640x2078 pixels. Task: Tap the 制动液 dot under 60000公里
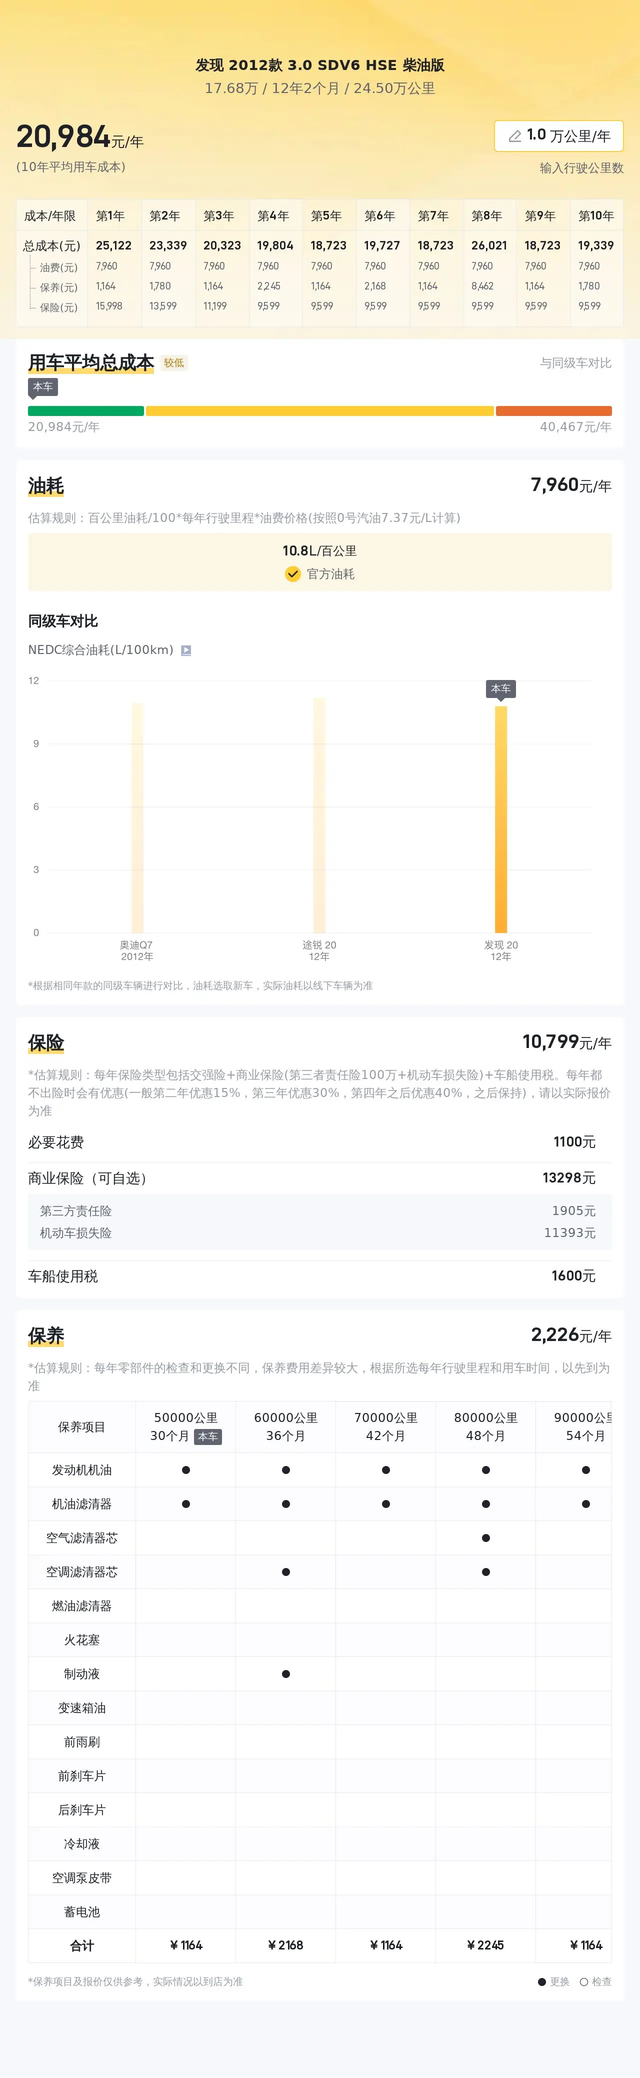285,1674
